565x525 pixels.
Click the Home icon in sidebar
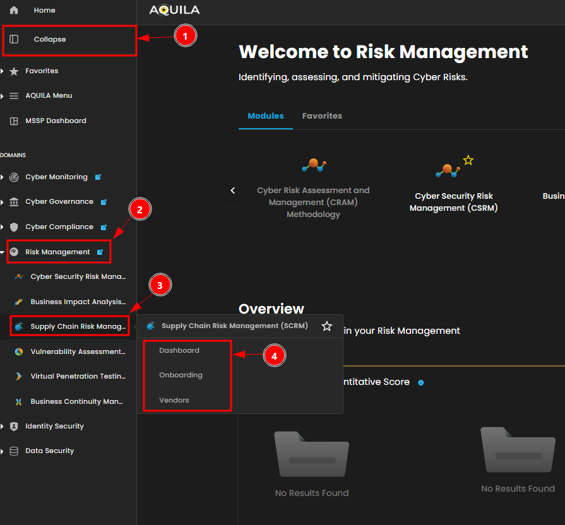pyautogui.click(x=14, y=10)
